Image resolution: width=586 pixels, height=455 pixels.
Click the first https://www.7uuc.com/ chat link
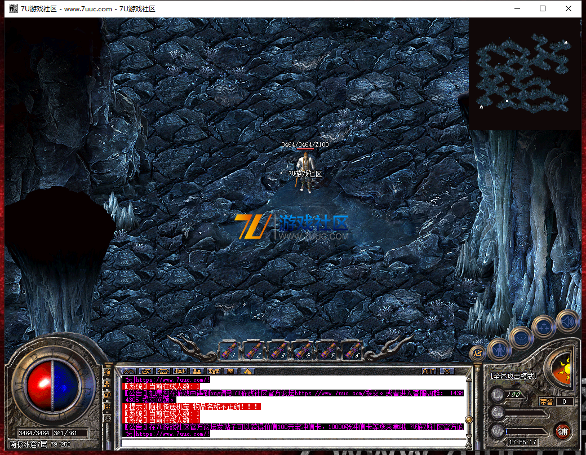pyautogui.click(x=172, y=379)
